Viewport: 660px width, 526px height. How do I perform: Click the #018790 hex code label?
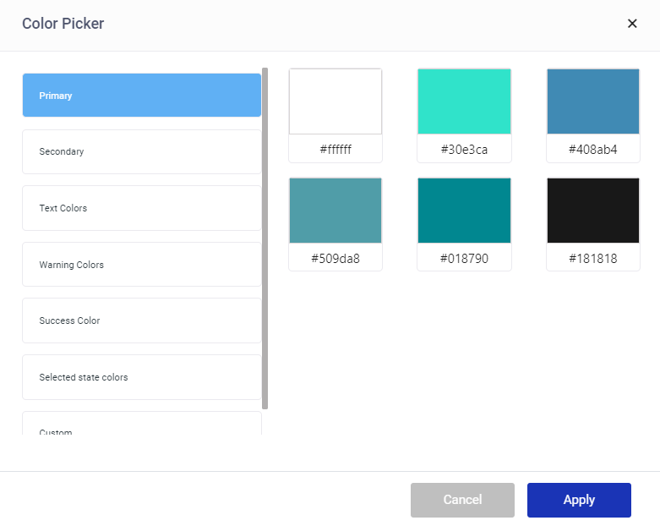click(x=464, y=259)
